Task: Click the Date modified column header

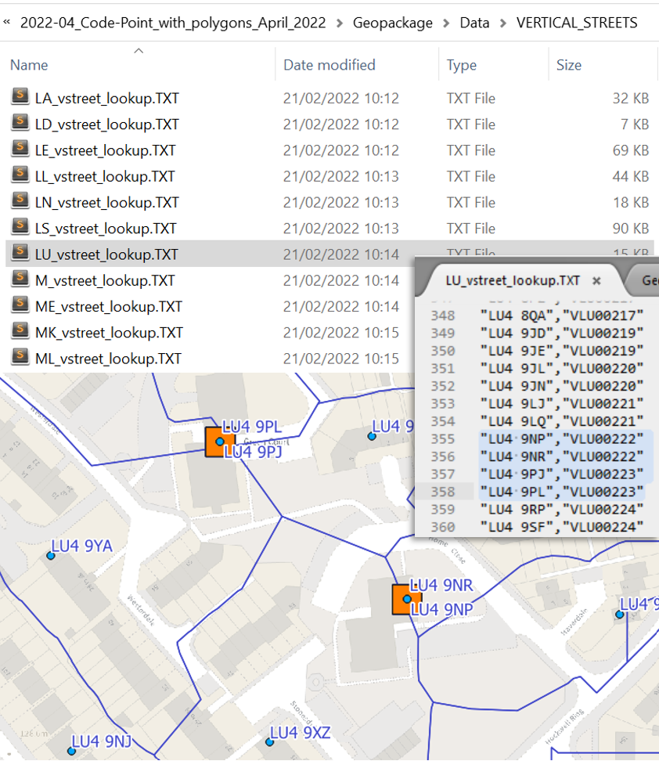Action: click(x=329, y=65)
